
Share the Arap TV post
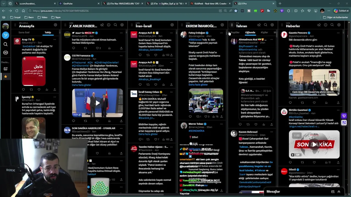tap(55, 89)
